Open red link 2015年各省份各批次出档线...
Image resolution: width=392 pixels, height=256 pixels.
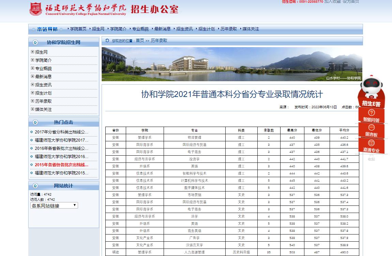pos(61,165)
